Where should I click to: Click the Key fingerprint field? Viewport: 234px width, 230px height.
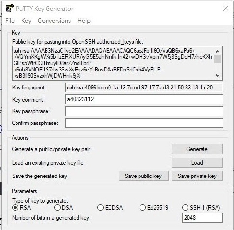tap(144, 88)
